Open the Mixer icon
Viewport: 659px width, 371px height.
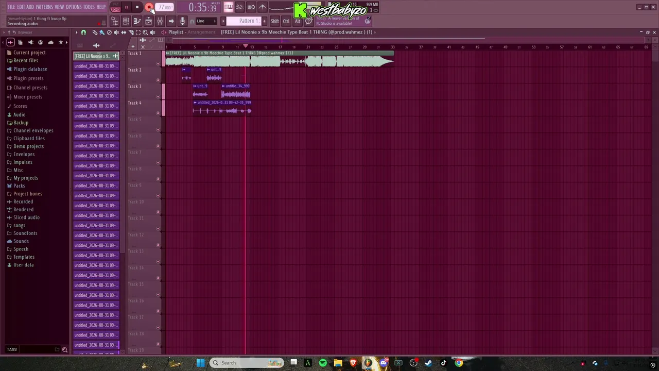tap(160, 21)
